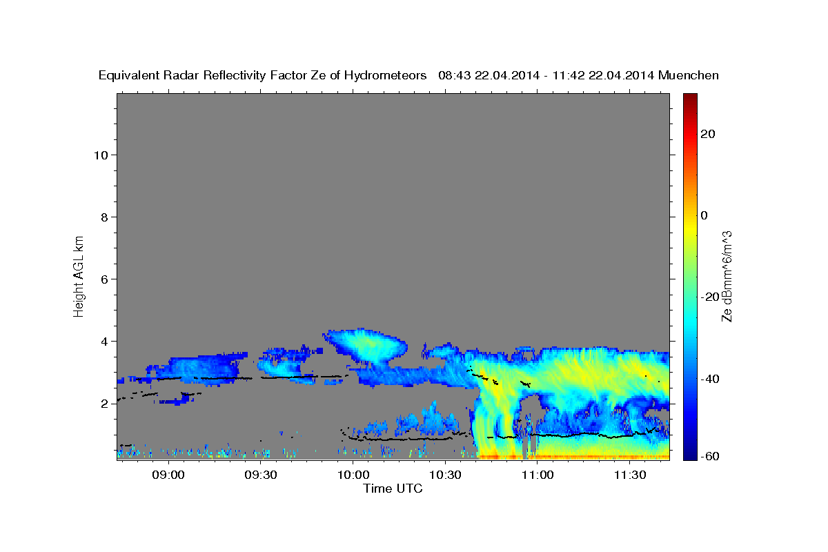Click the colorbar value label -40
Image resolution: width=828 pixels, height=552 pixels.
pyautogui.click(x=710, y=378)
